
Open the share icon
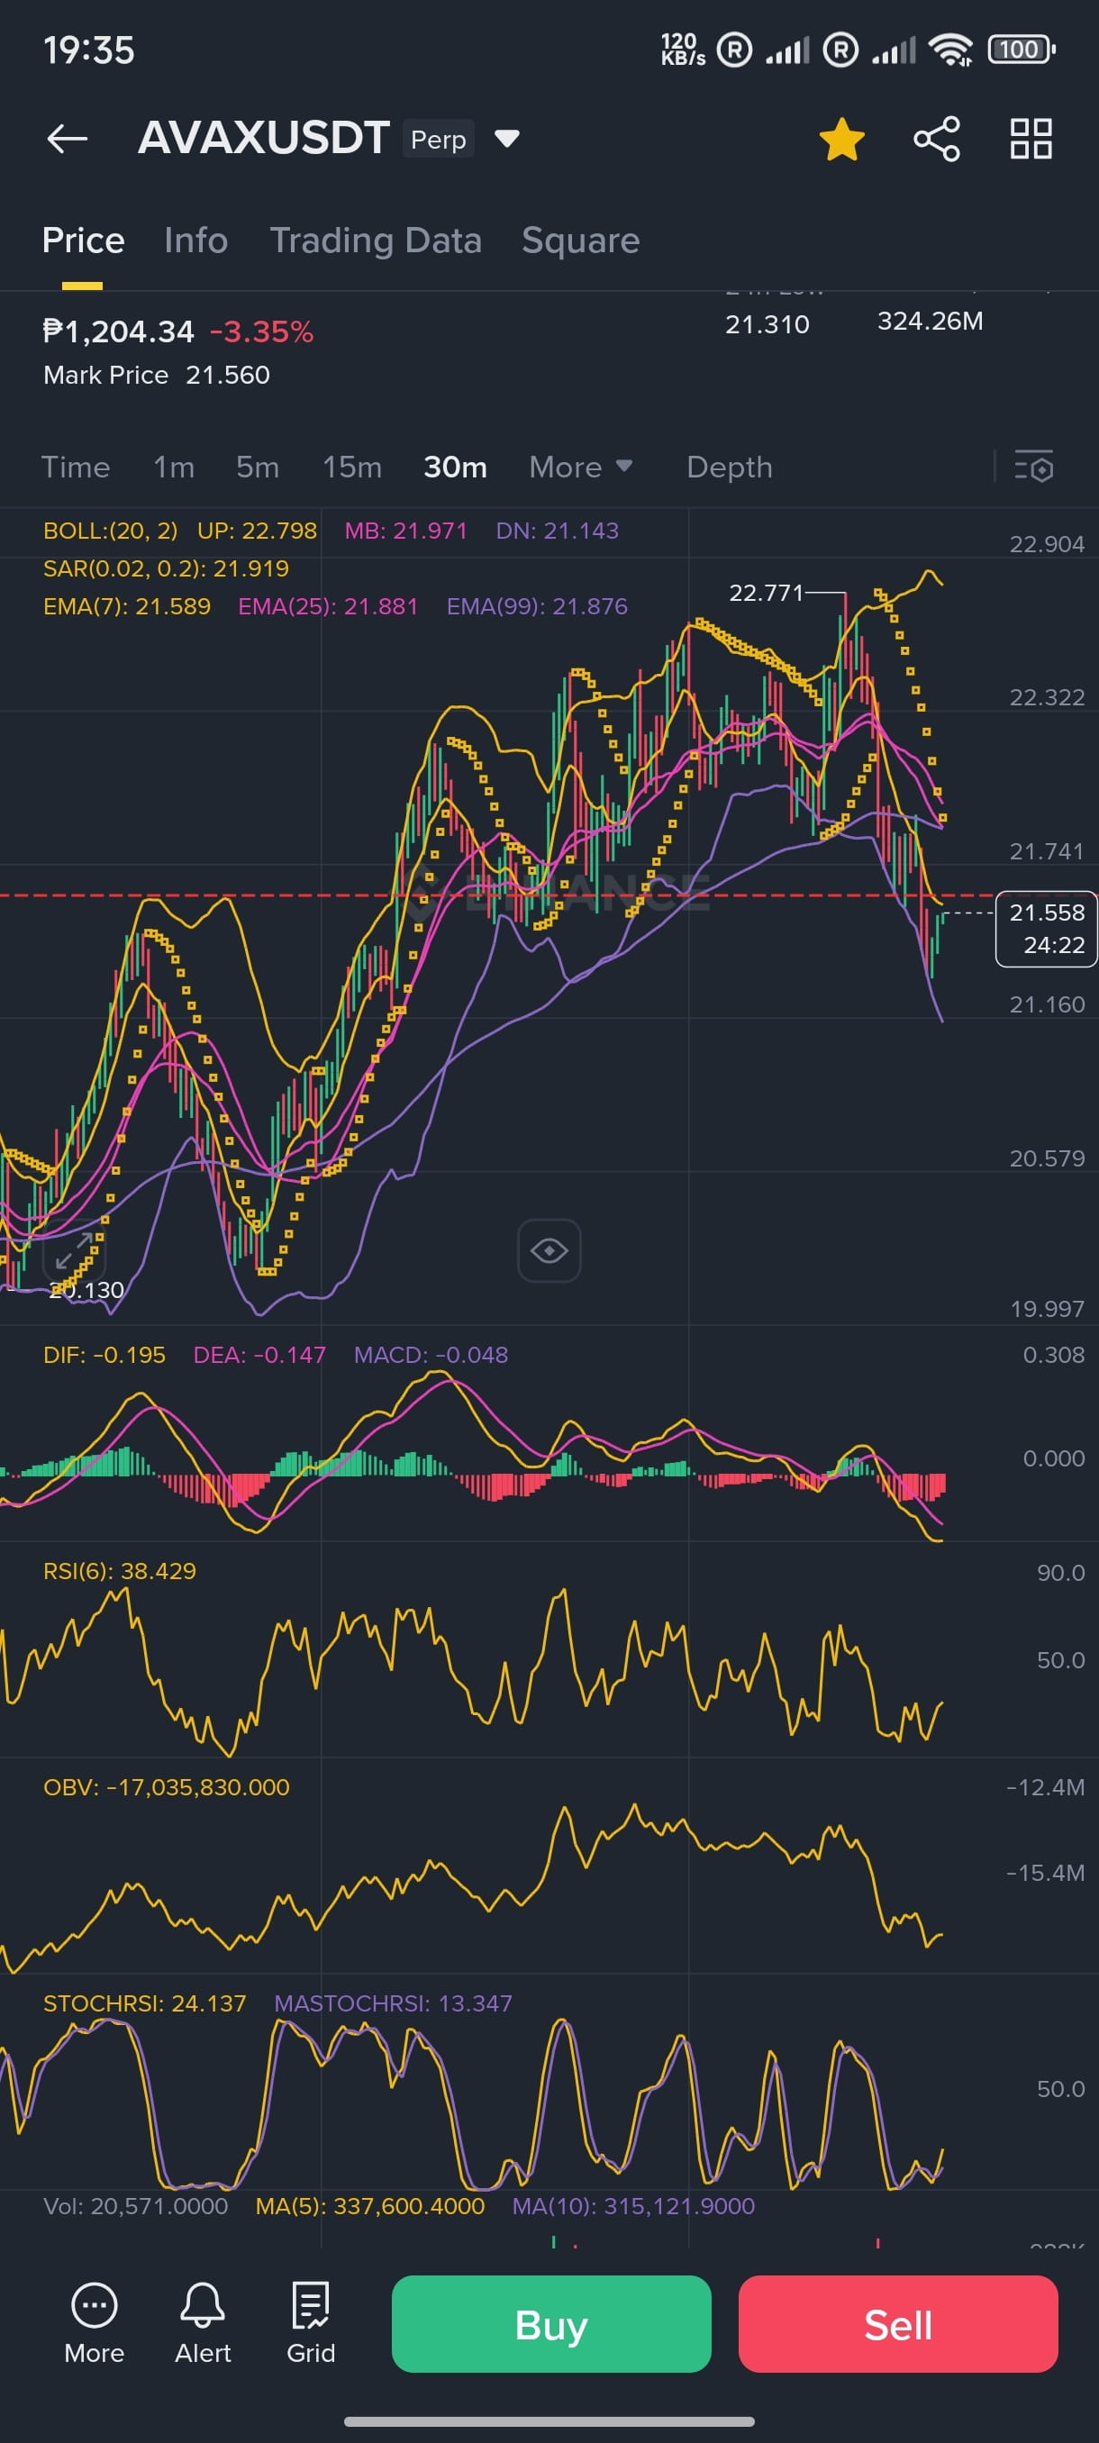pos(937,140)
